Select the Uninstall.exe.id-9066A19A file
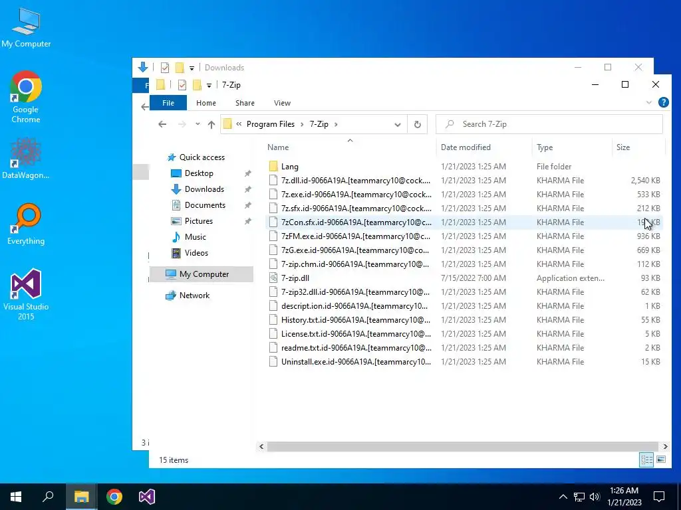681x510 pixels. click(464, 362)
